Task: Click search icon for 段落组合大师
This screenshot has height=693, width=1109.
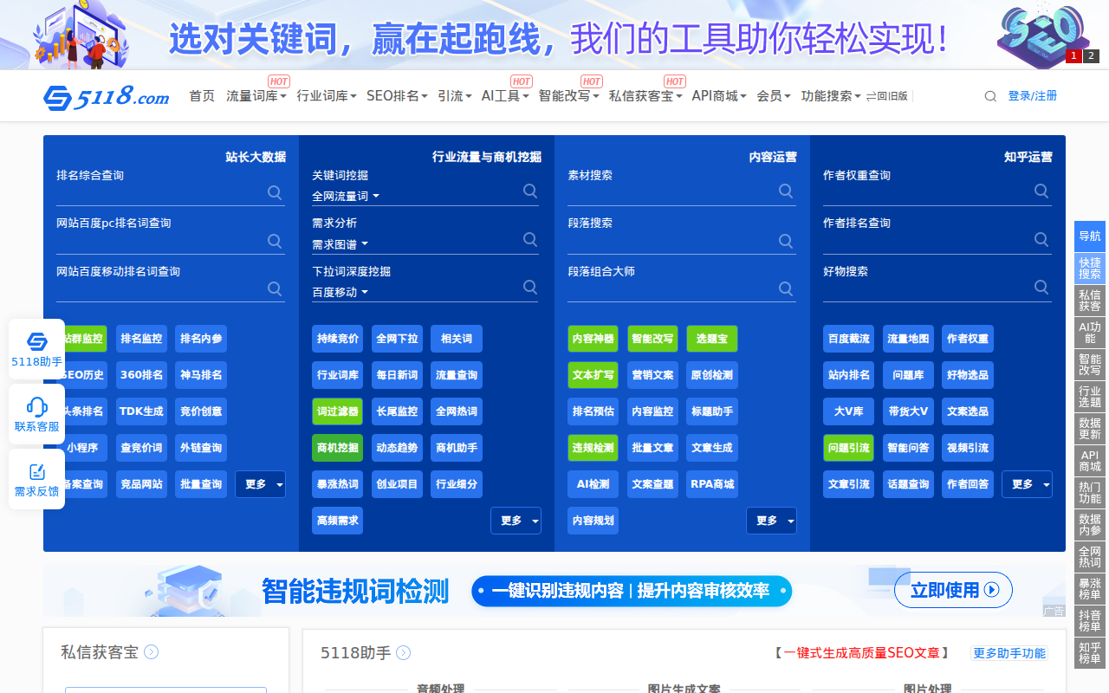Action: [x=786, y=288]
